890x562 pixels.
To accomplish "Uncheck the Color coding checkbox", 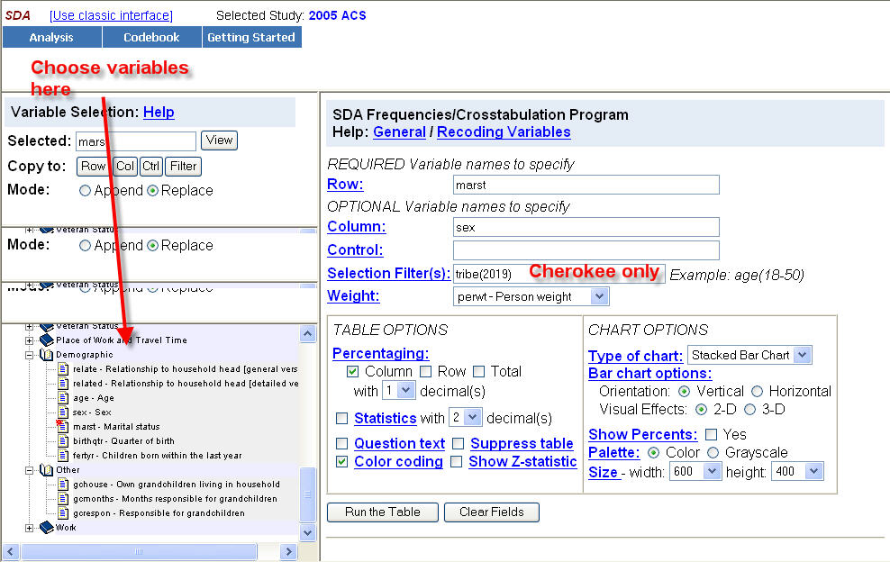I will pos(341,461).
